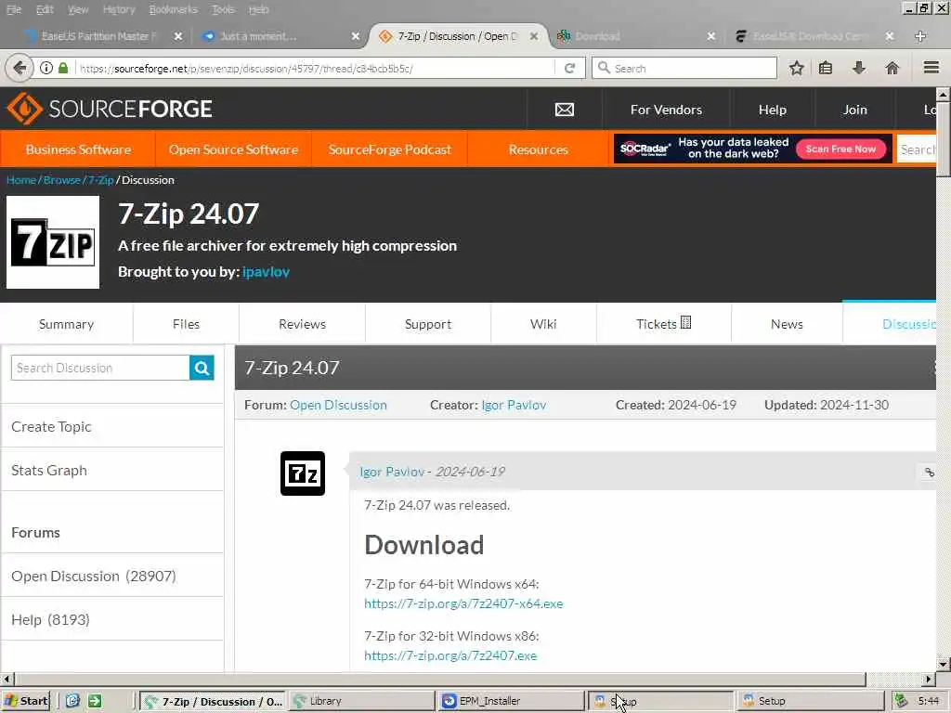Open the Bookmarks menu
The height and width of the screenshot is (713, 951).
click(x=174, y=9)
